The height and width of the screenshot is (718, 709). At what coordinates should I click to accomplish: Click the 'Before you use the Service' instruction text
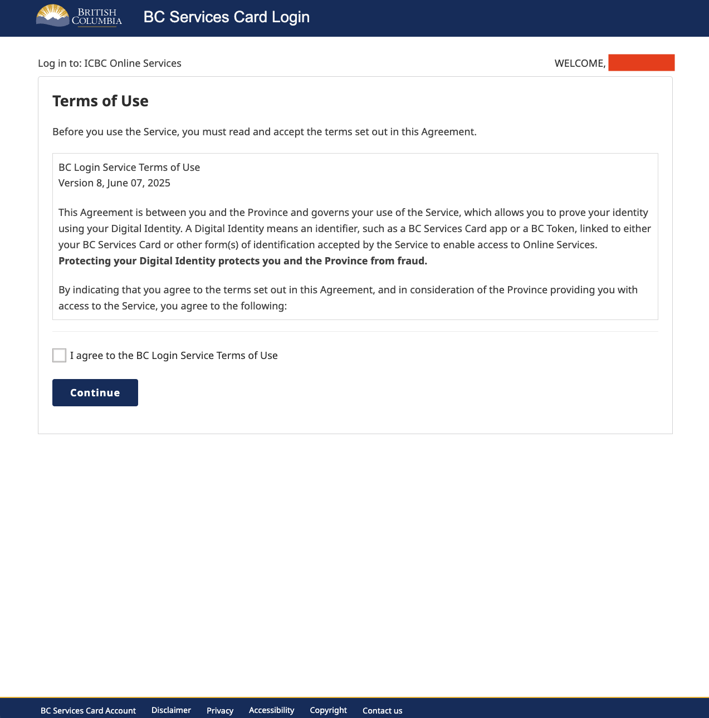pos(265,132)
